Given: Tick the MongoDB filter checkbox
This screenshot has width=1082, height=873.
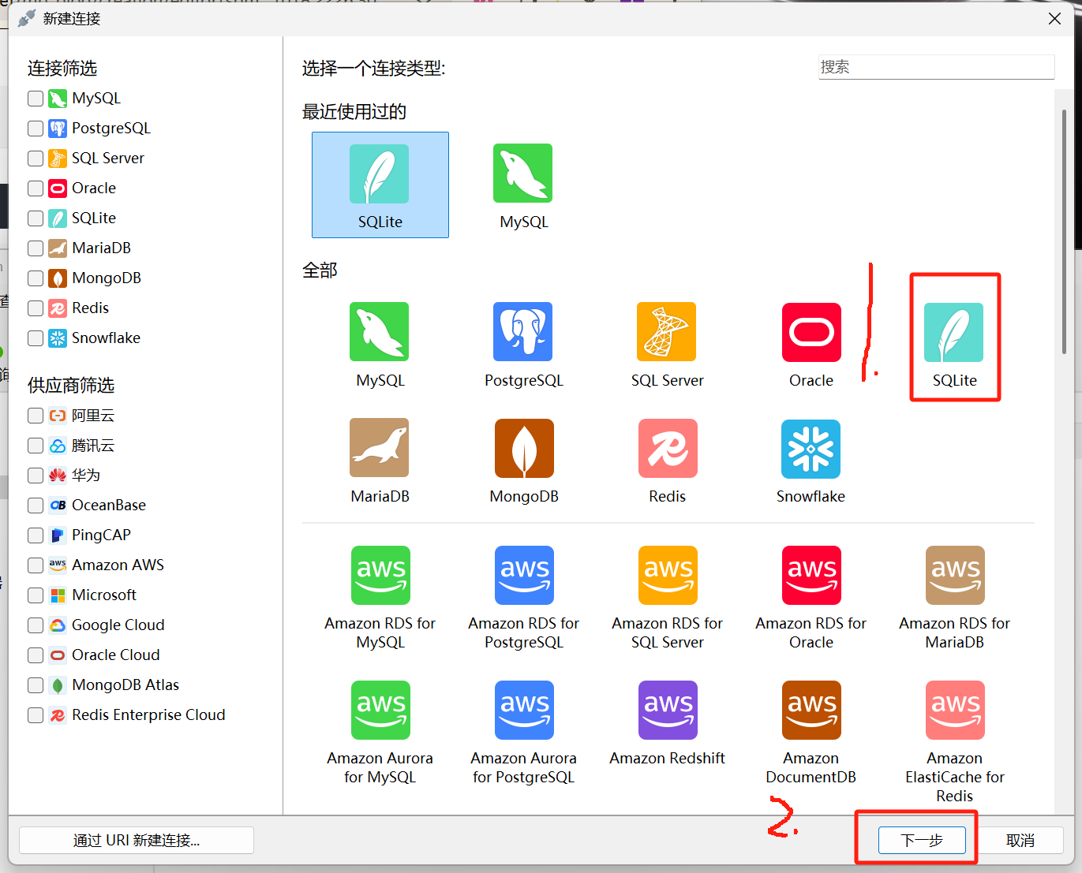Looking at the screenshot, I should pyautogui.click(x=36, y=278).
